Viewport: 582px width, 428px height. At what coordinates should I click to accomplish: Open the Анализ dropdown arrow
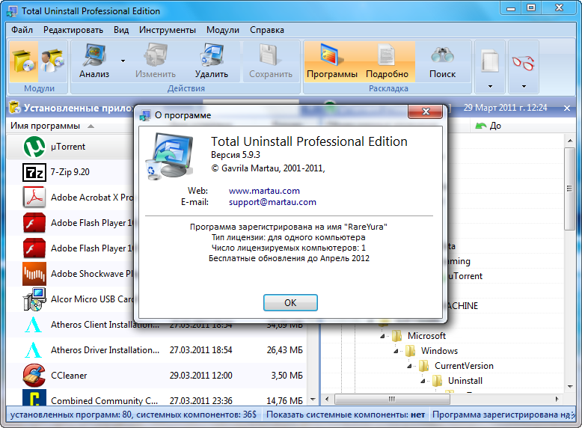point(123,61)
